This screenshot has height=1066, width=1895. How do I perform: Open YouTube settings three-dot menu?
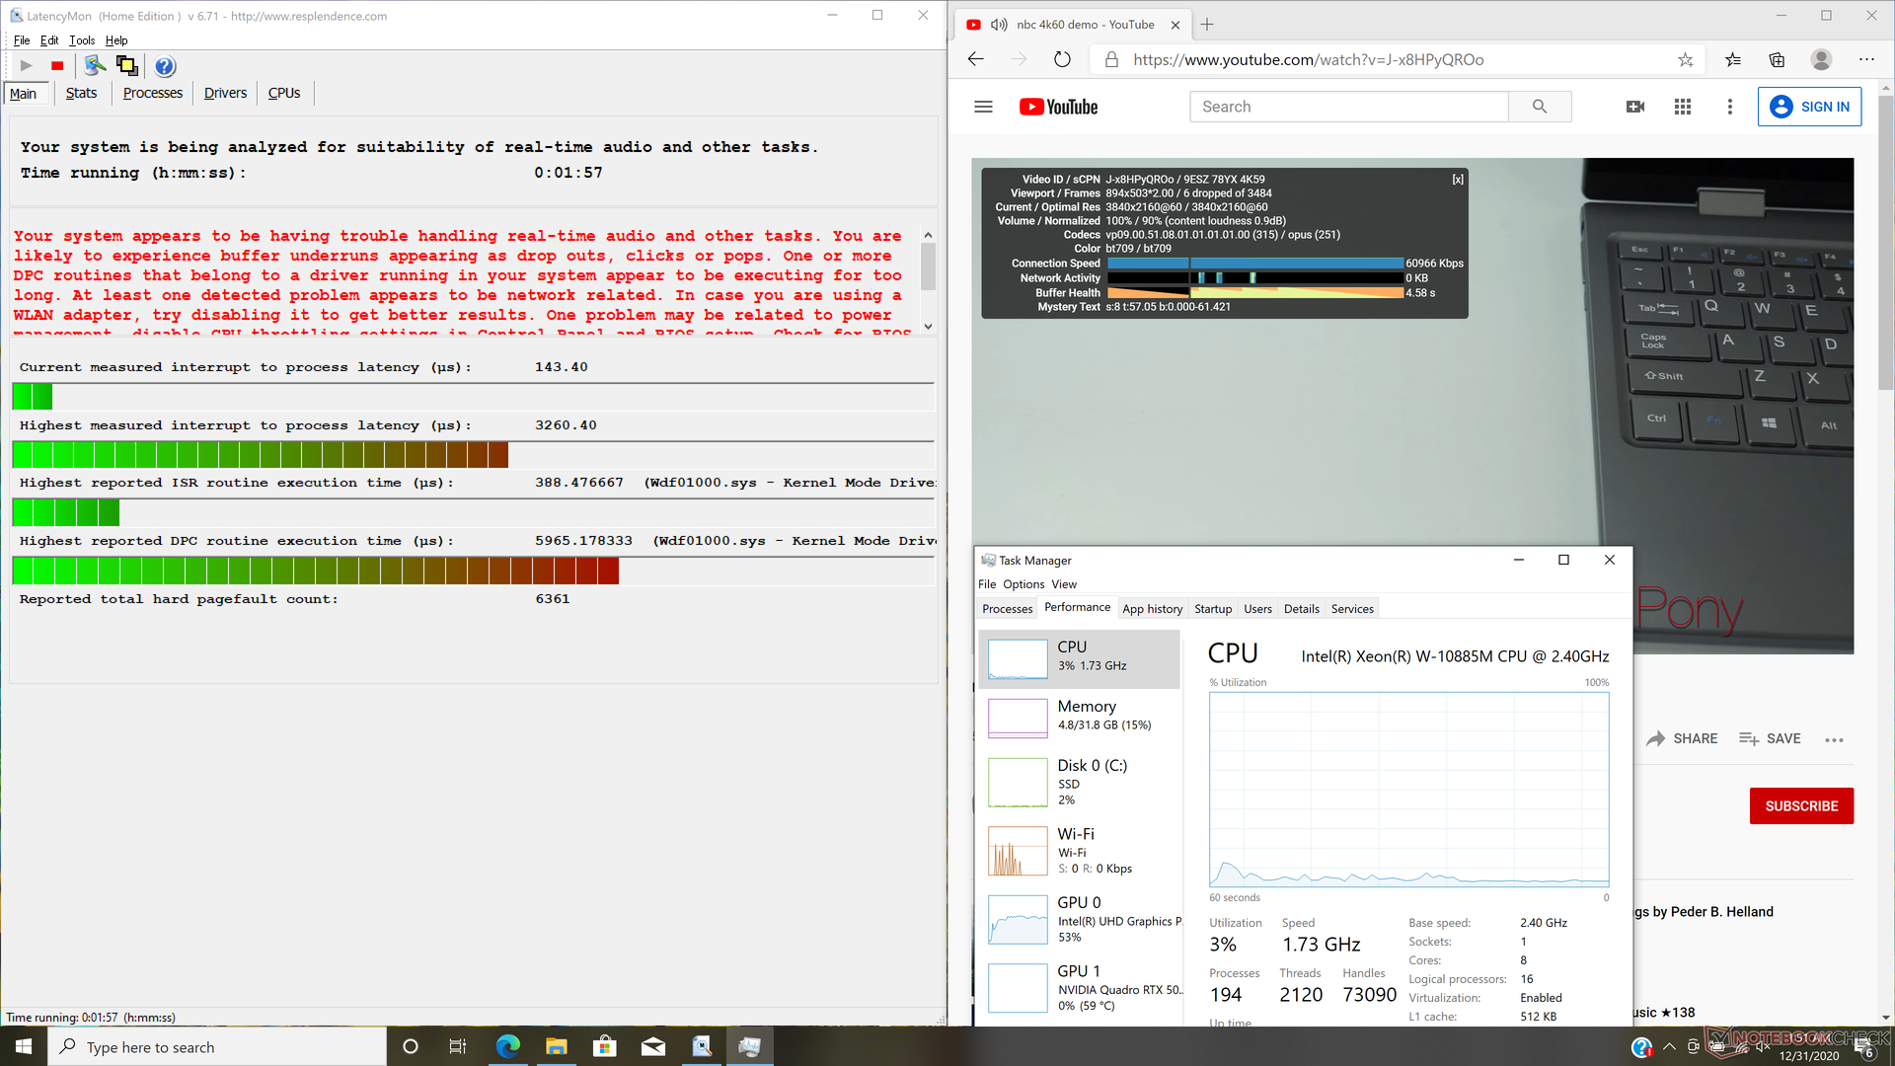click(1729, 107)
